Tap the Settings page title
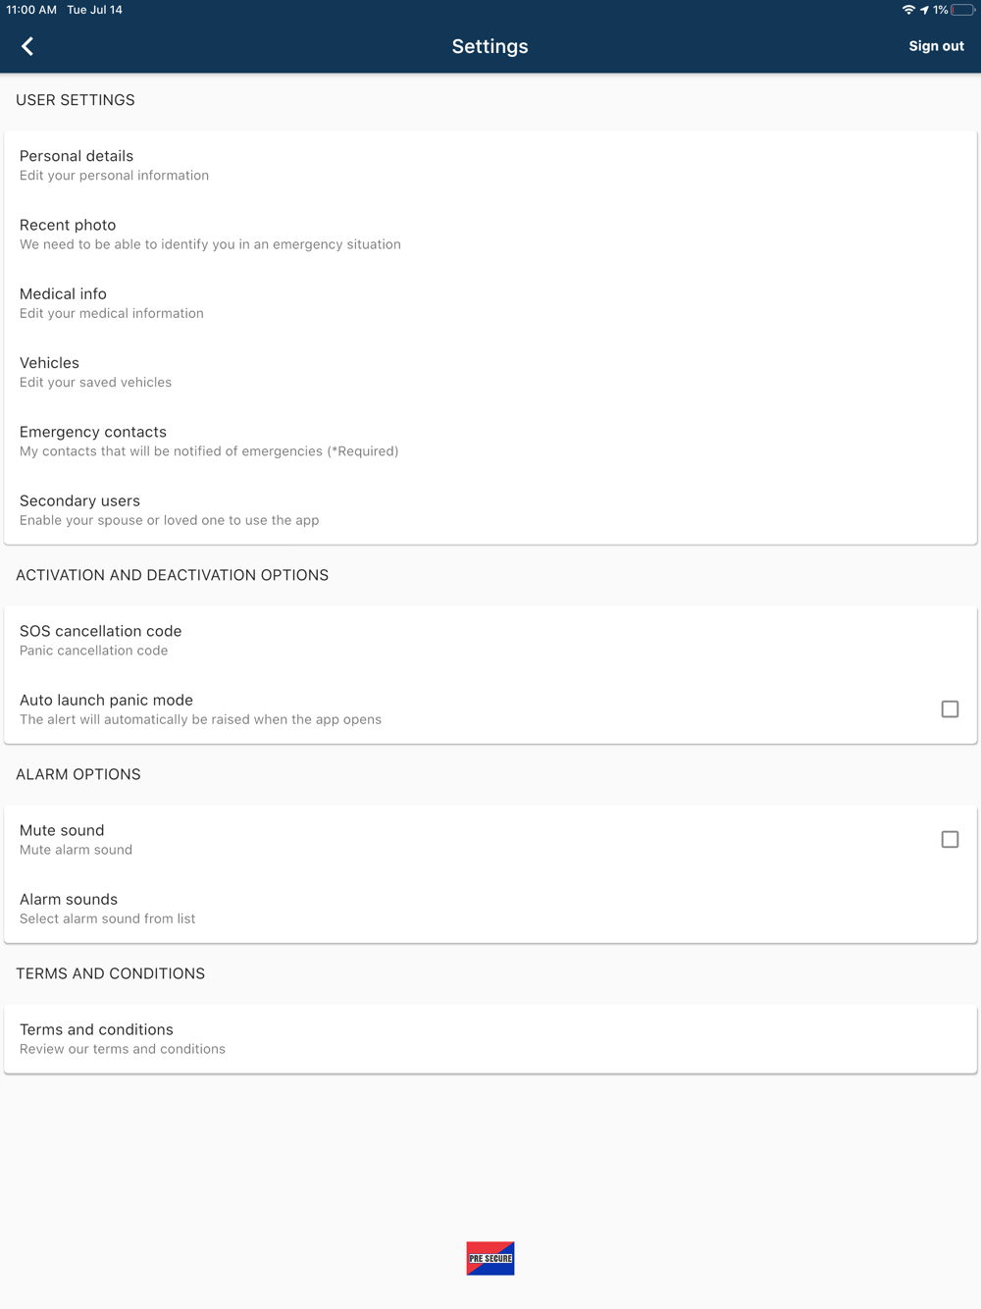The width and height of the screenshot is (981, 1309). [x=490, y=46]
